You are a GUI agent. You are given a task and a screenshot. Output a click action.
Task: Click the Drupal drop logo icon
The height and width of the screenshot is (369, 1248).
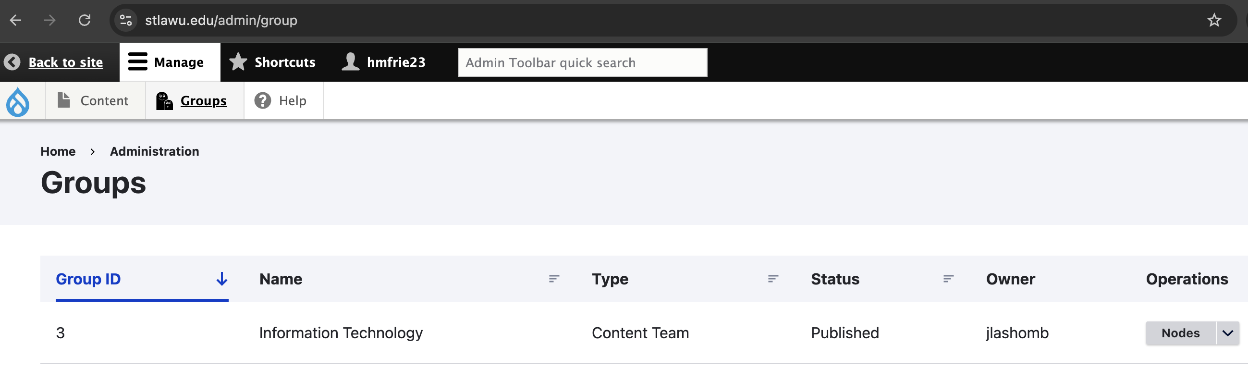pyautogui.click(x=18, y=101)
